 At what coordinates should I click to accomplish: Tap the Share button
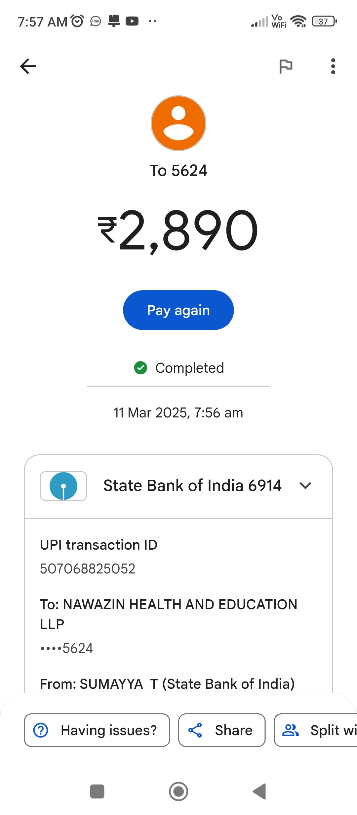[x=222, y=730]
